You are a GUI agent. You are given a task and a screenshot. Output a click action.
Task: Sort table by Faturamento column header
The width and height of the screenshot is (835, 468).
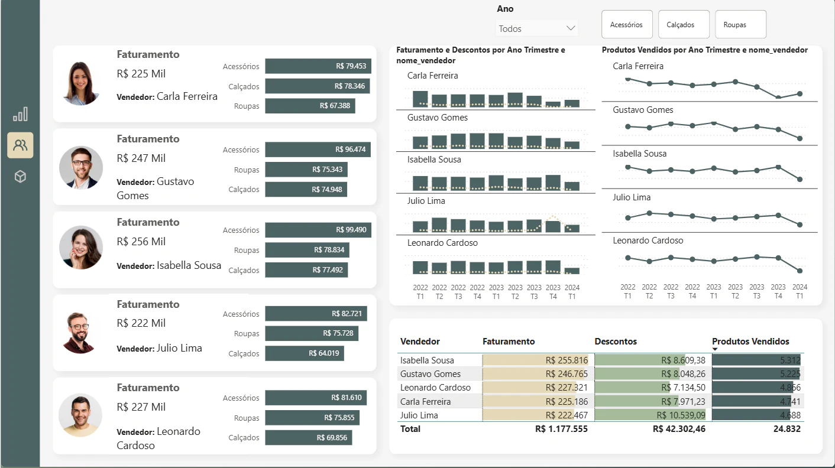click(x=509, y=342)
